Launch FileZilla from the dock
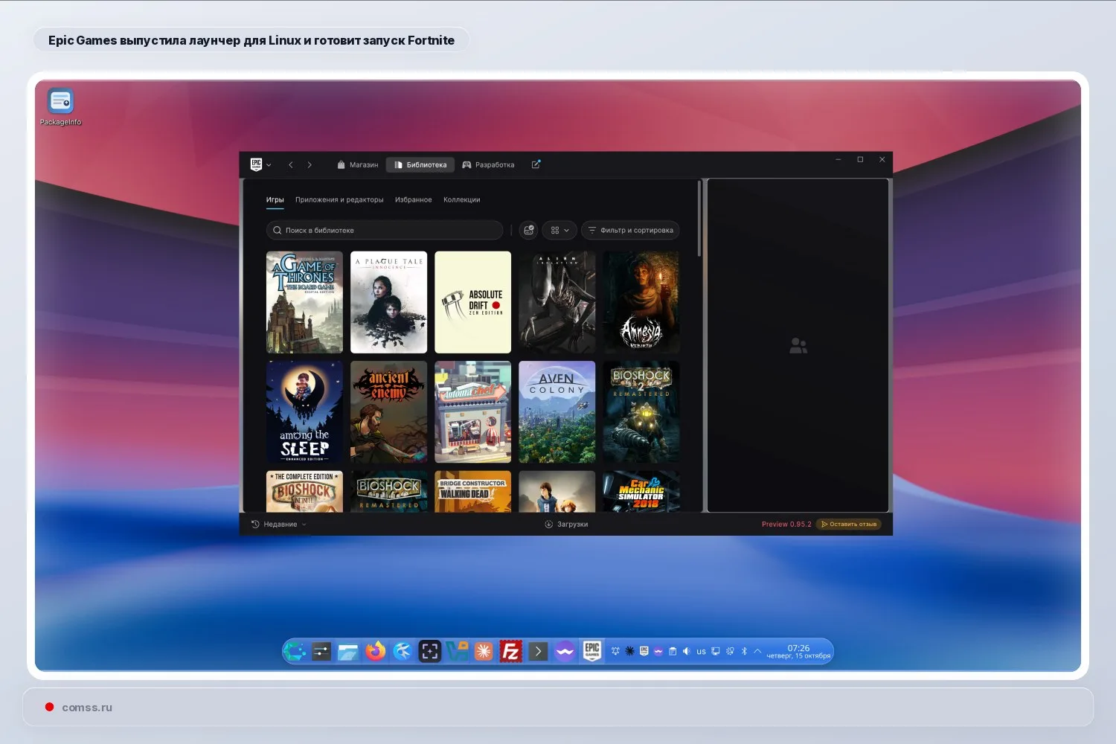The width and height of the screenshot is (1116, 744). [511, 652]
